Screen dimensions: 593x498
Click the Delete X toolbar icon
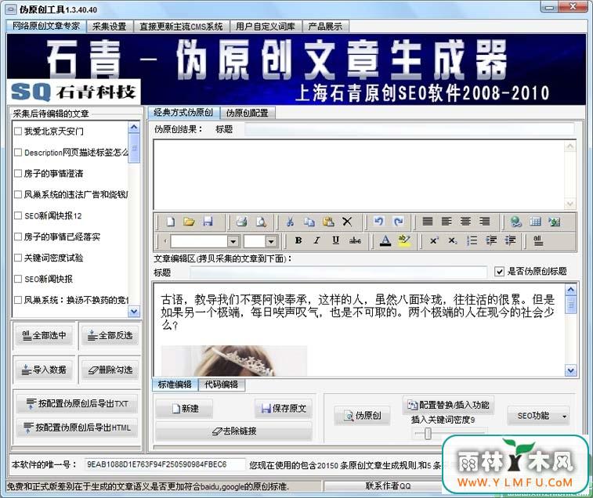(347, 222)
